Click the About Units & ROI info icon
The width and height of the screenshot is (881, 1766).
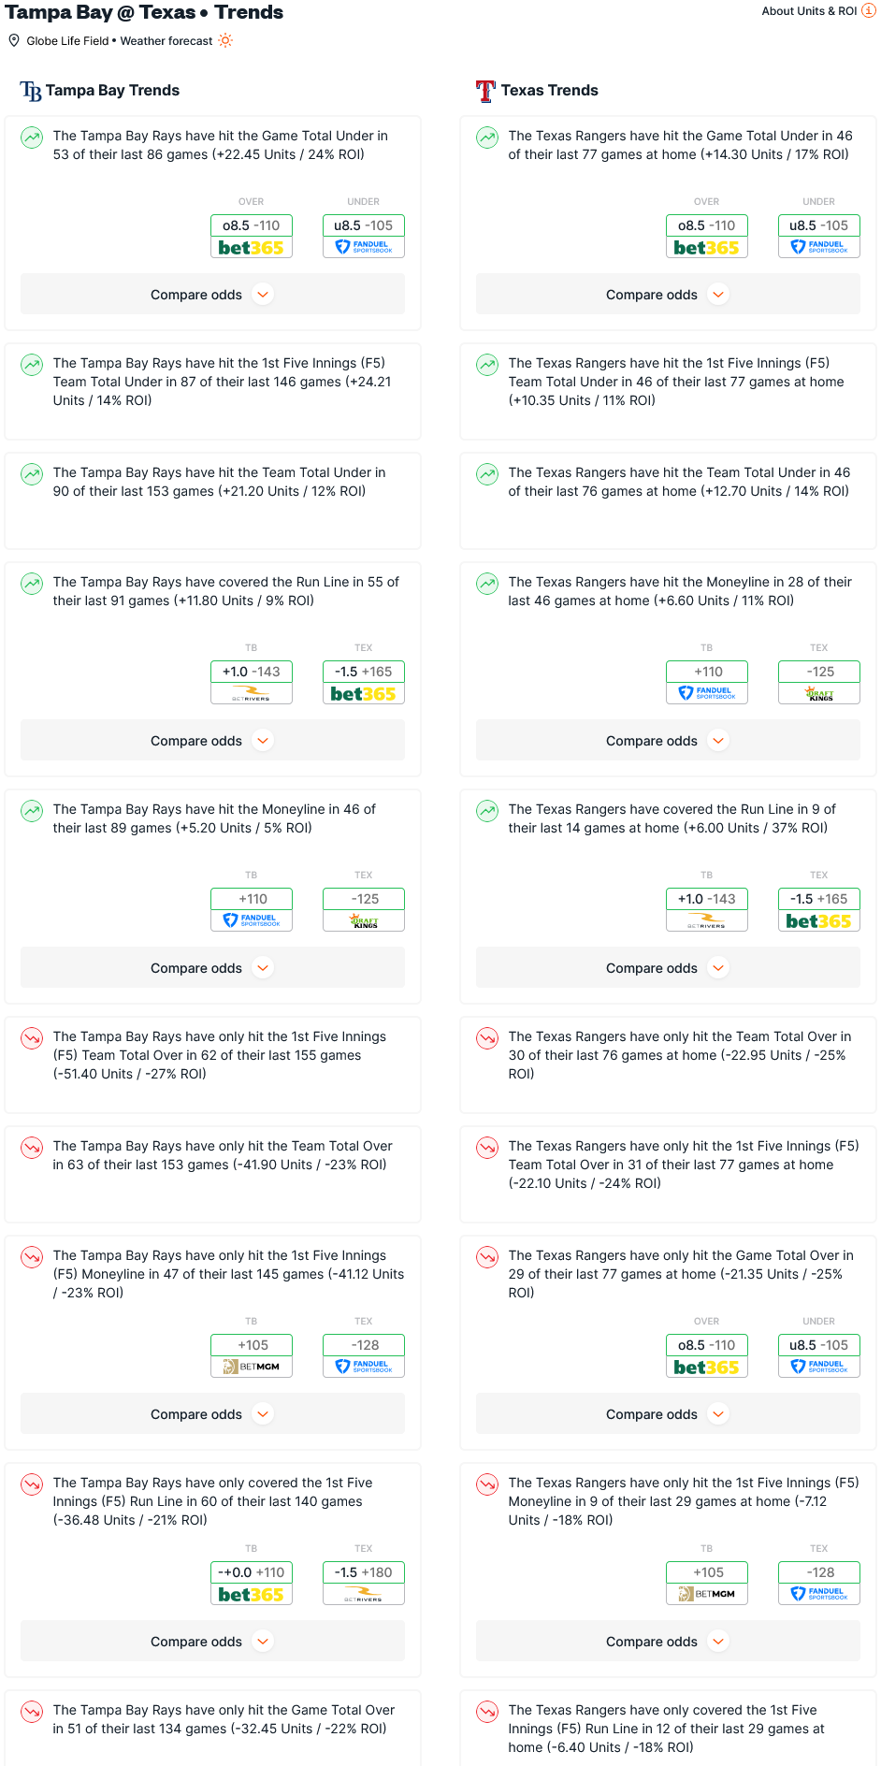[x=868, y=11]
